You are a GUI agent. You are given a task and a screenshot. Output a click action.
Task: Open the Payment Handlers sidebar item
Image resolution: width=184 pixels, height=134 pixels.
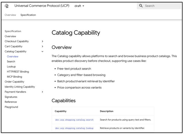point(16,92)
